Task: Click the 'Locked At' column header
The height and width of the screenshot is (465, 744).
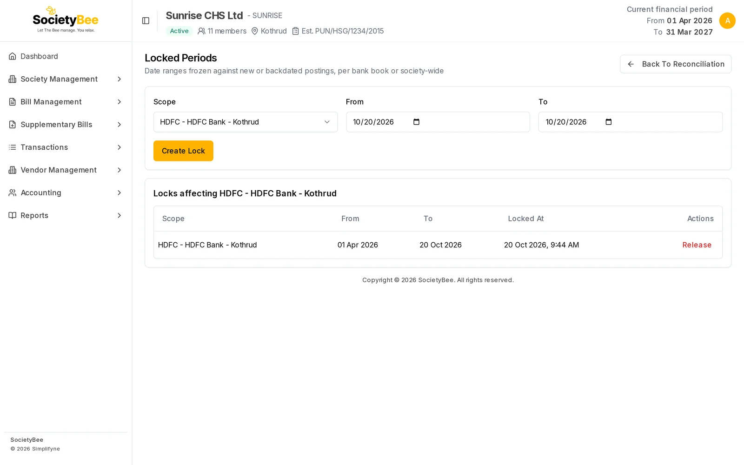Action: [x=525, y=219]
